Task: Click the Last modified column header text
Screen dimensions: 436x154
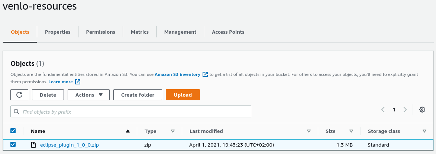Action: (206, 131)
